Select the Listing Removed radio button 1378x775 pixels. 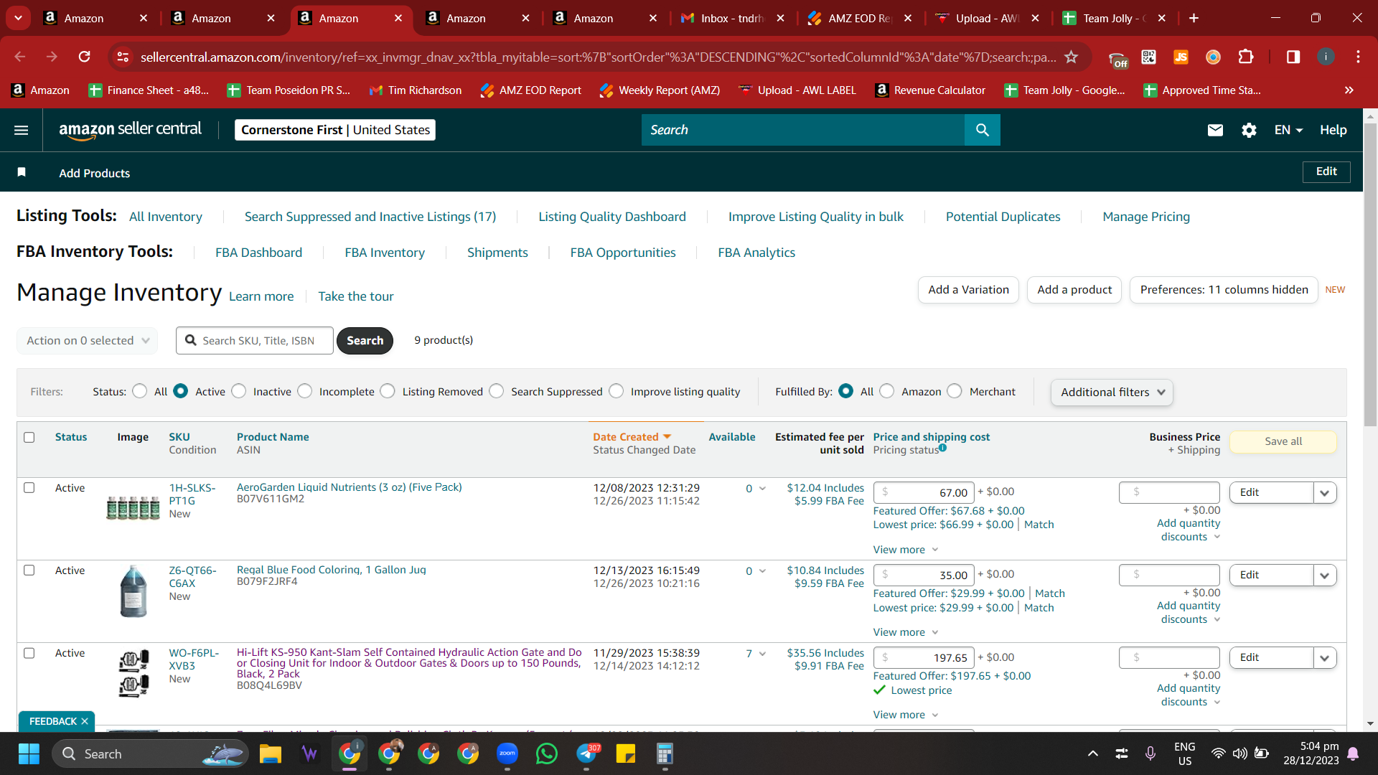[388, 391]
